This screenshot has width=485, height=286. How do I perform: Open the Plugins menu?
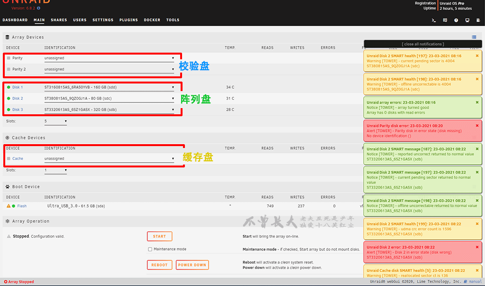128,20
